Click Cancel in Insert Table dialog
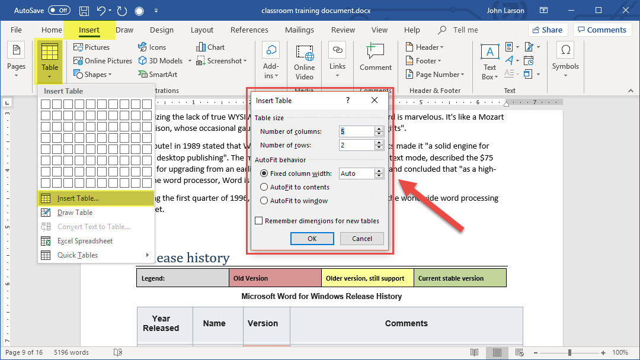 coord(361,239)
